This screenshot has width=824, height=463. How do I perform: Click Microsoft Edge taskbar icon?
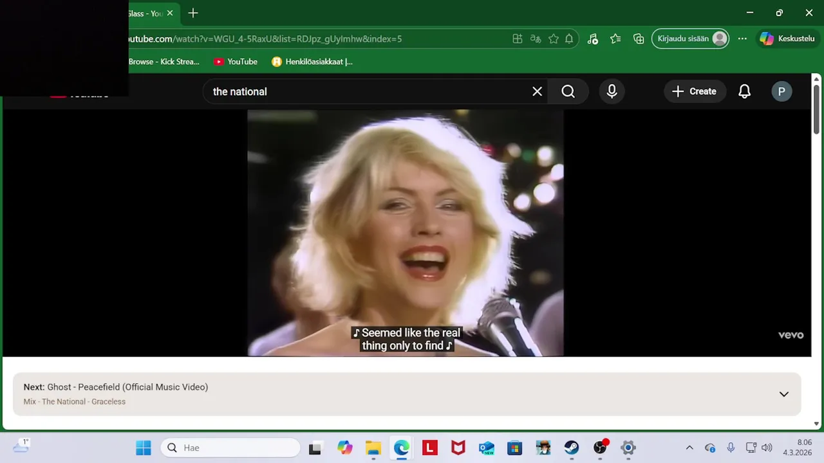coord(402,448)
